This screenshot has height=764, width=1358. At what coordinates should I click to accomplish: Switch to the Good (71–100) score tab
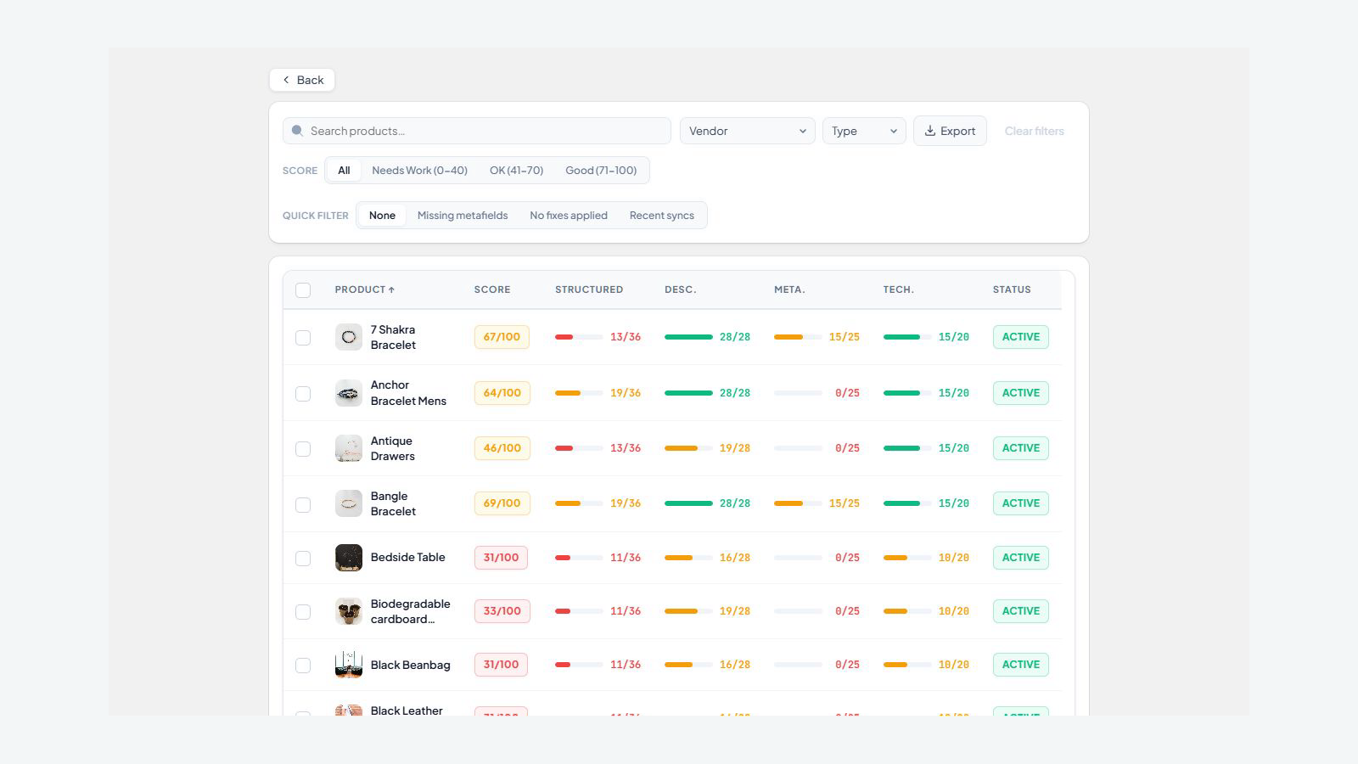(x=601, y=171)
